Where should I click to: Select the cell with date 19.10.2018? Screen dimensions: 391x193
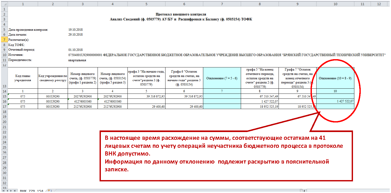pos(76,30)
